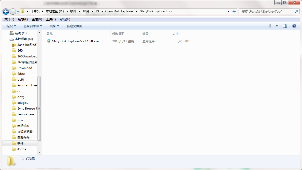302x170 pixels.
Task: Click the sidebar scrollbar down arrow
Action: coord(39,152)
